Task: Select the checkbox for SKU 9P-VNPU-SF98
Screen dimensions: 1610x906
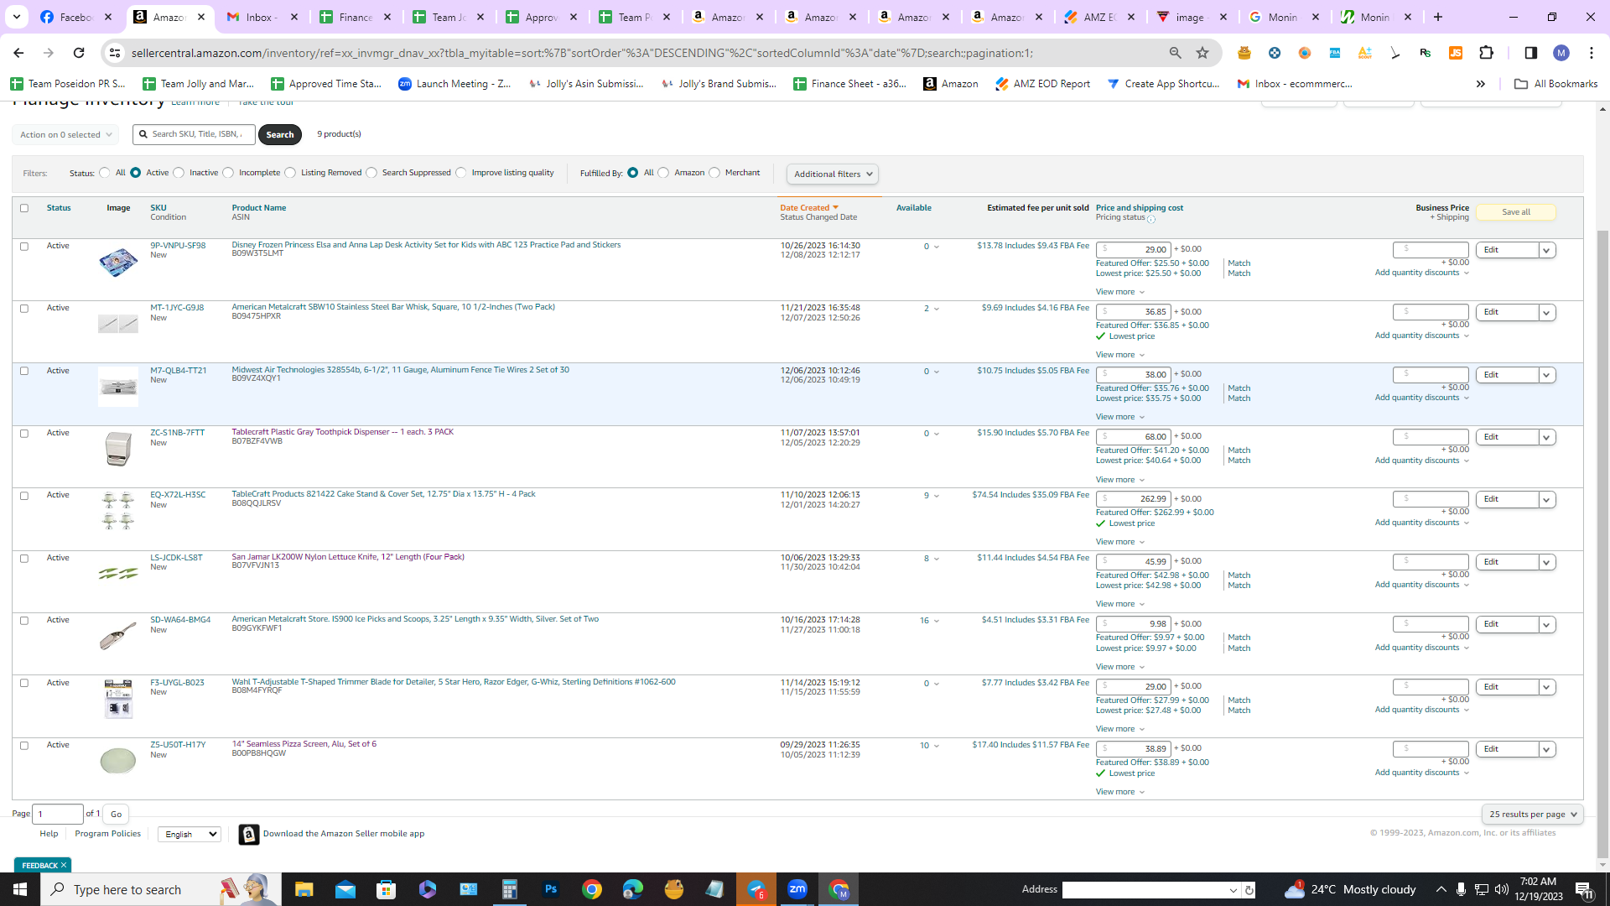Action: (24, 247)
